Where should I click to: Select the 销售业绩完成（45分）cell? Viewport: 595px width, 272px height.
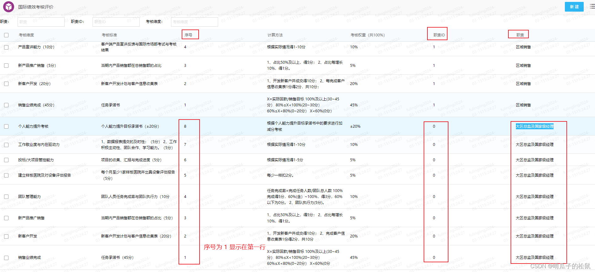(36, 105)
